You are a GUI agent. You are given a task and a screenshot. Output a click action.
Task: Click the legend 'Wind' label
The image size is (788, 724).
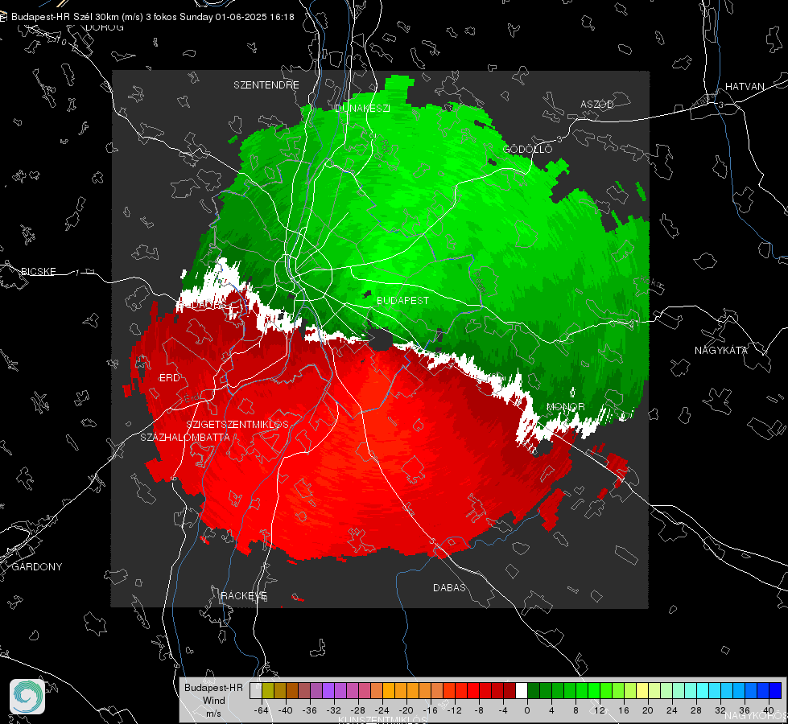click(213, 700)
